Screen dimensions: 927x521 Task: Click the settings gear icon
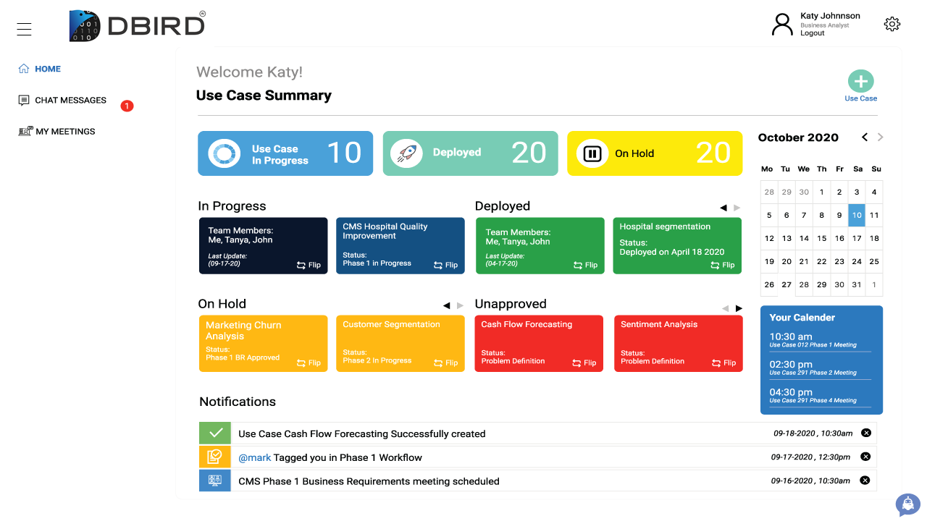point(892,24)
